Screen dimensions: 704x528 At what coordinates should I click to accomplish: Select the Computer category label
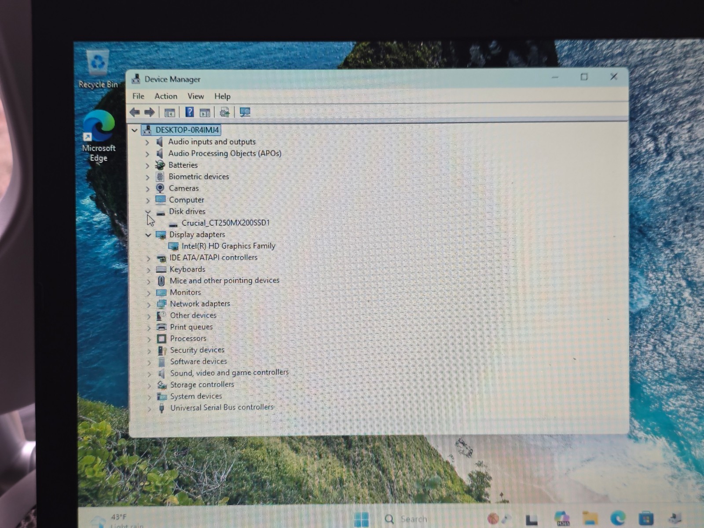187,200
